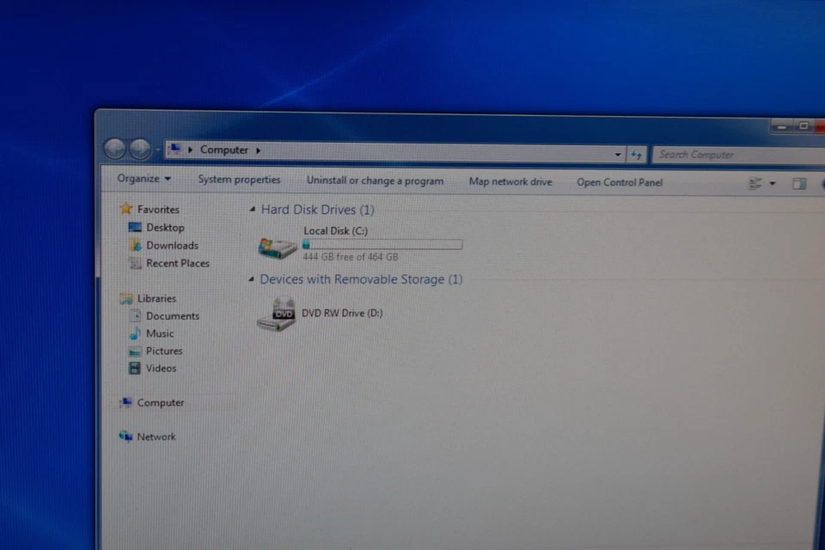Choose Uninstall or change a program

[375, 181]
